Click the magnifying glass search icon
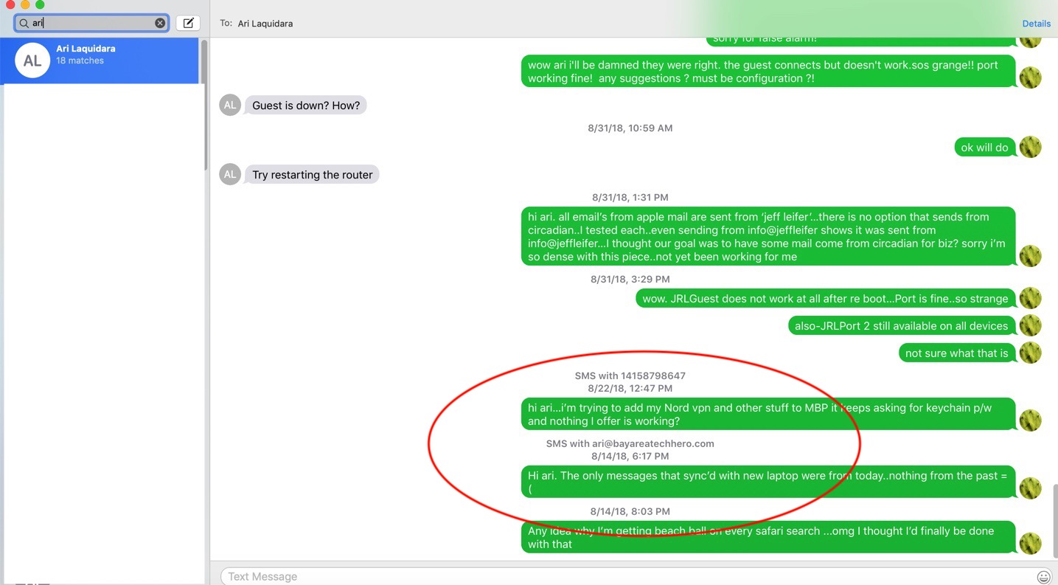Screen dimensions: 1058x585 tap(24, 23)
